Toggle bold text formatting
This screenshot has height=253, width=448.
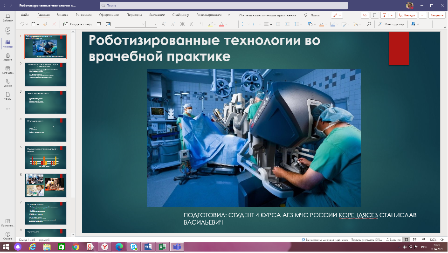tap(182, 24)
